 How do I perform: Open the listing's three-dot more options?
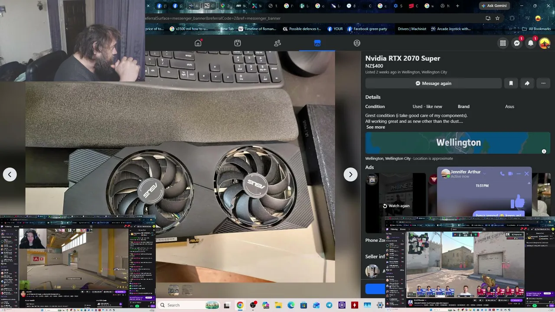click(x=543, y=83)
